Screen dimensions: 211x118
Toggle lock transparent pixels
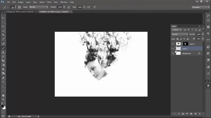(177, 39)
